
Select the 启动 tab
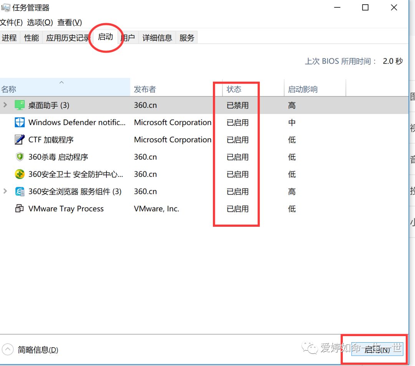coord(106,37)
